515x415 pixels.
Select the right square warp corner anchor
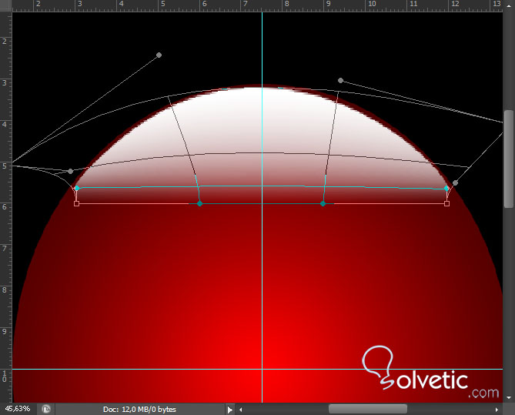pyautogui.click(x=446, y=204)
